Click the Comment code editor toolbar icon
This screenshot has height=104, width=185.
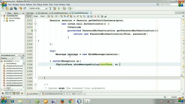(x=102, y=16)
